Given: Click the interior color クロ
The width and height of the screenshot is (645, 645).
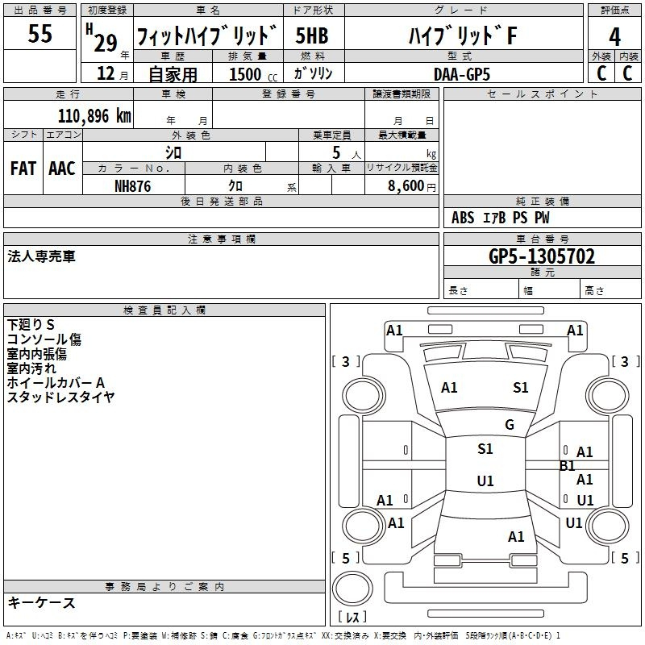Looking at the screenshot, I should [235, 186].
